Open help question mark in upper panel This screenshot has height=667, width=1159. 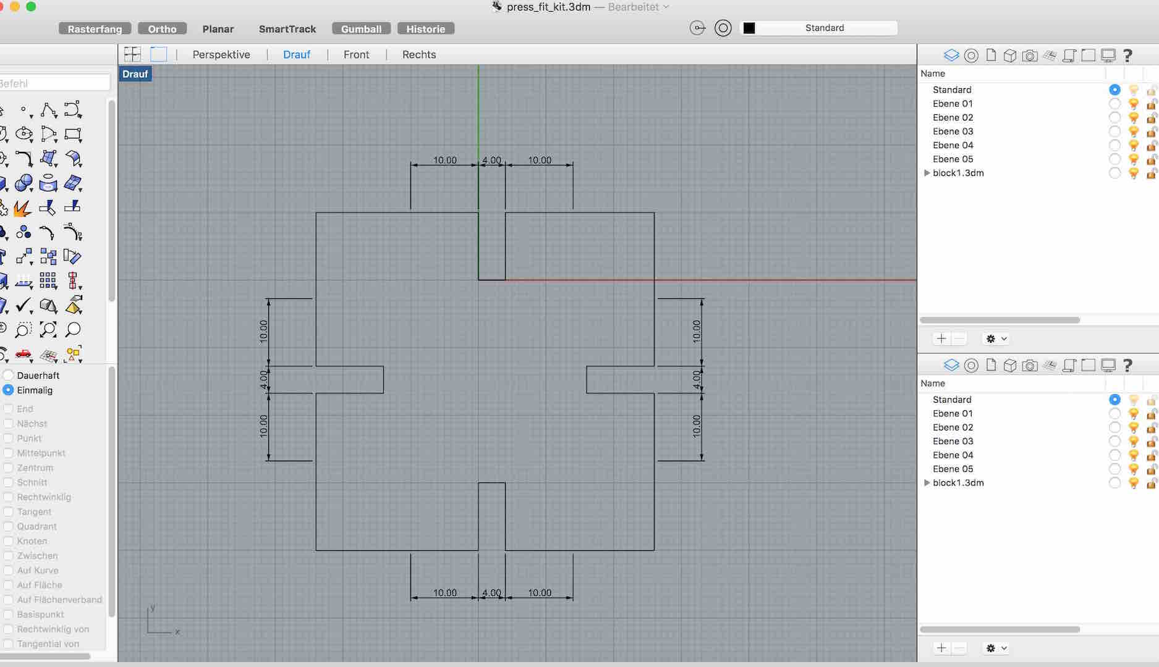pyautogui.click(x=1127, y=56)
